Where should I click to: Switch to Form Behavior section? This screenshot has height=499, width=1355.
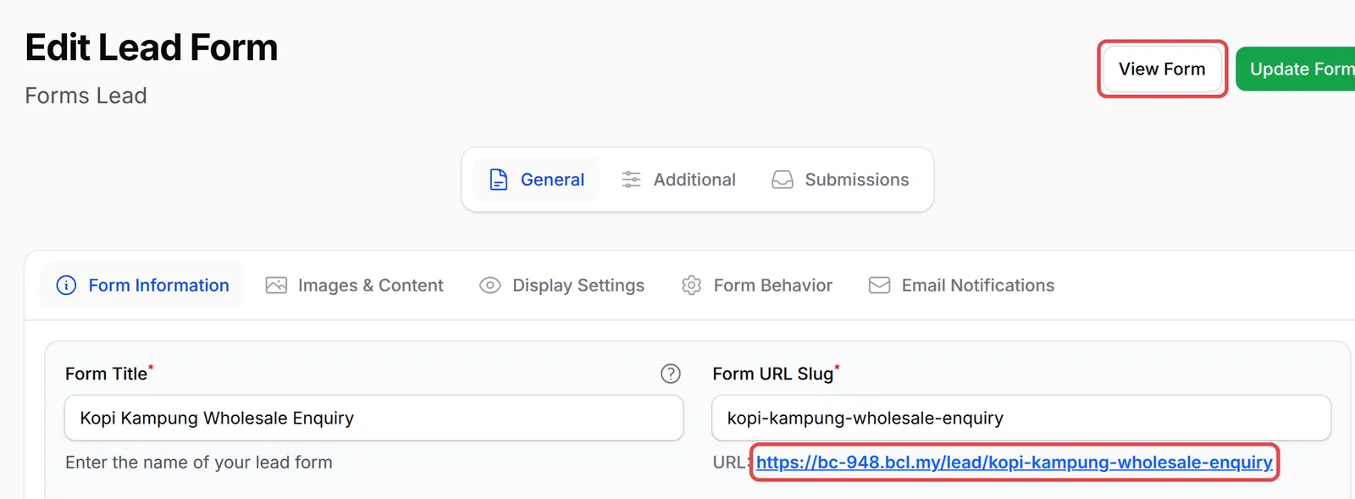click(x=757, y=286)
